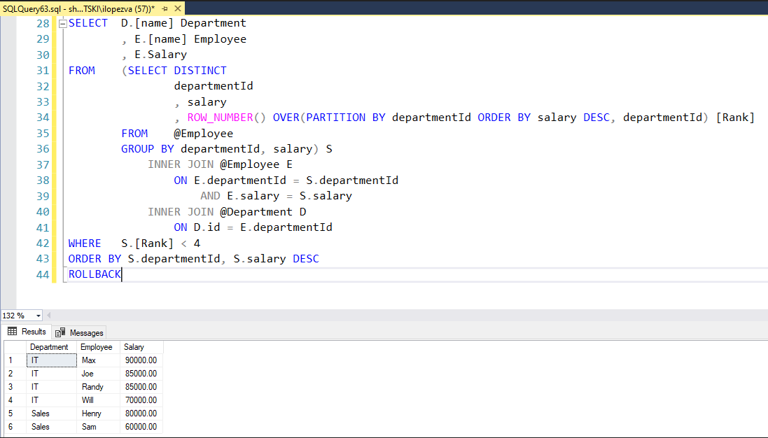Select the IT cell in row 1
Image resolution: width=768 pixels, height=438 pixels.
click(51, 360)
